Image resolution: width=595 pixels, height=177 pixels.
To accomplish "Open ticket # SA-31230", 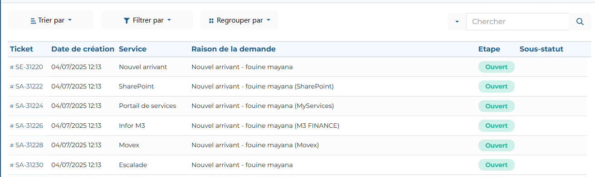I will point(26,165).
